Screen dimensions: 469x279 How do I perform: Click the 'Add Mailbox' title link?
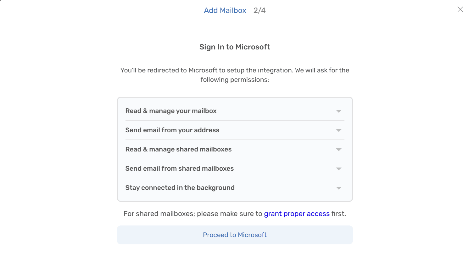point(225,10)
